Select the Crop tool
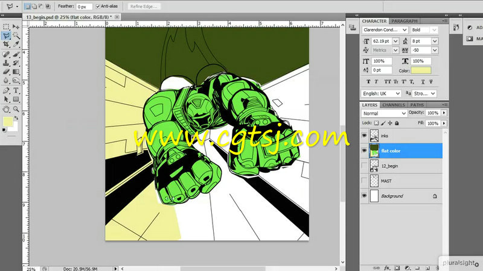The image size is (483, 271). 6,44
